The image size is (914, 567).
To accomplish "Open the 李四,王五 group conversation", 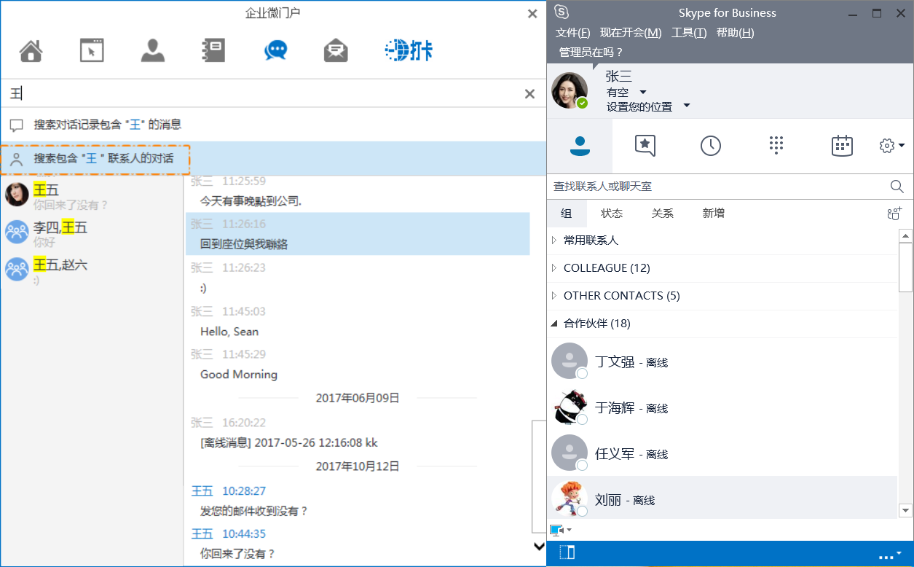I will pos(92,232).
